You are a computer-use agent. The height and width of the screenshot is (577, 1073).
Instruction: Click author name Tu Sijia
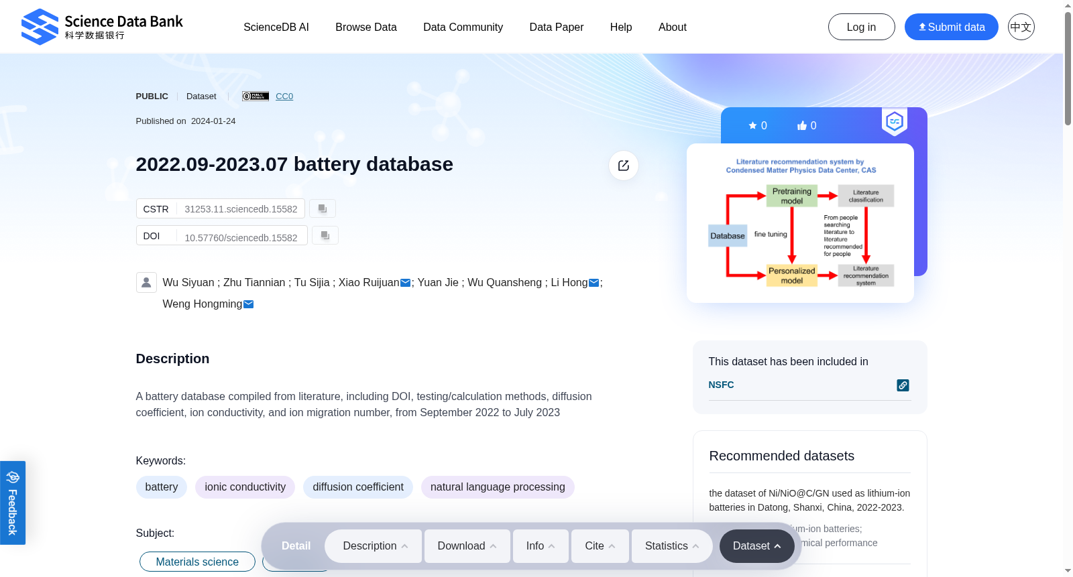click(312, 283)
